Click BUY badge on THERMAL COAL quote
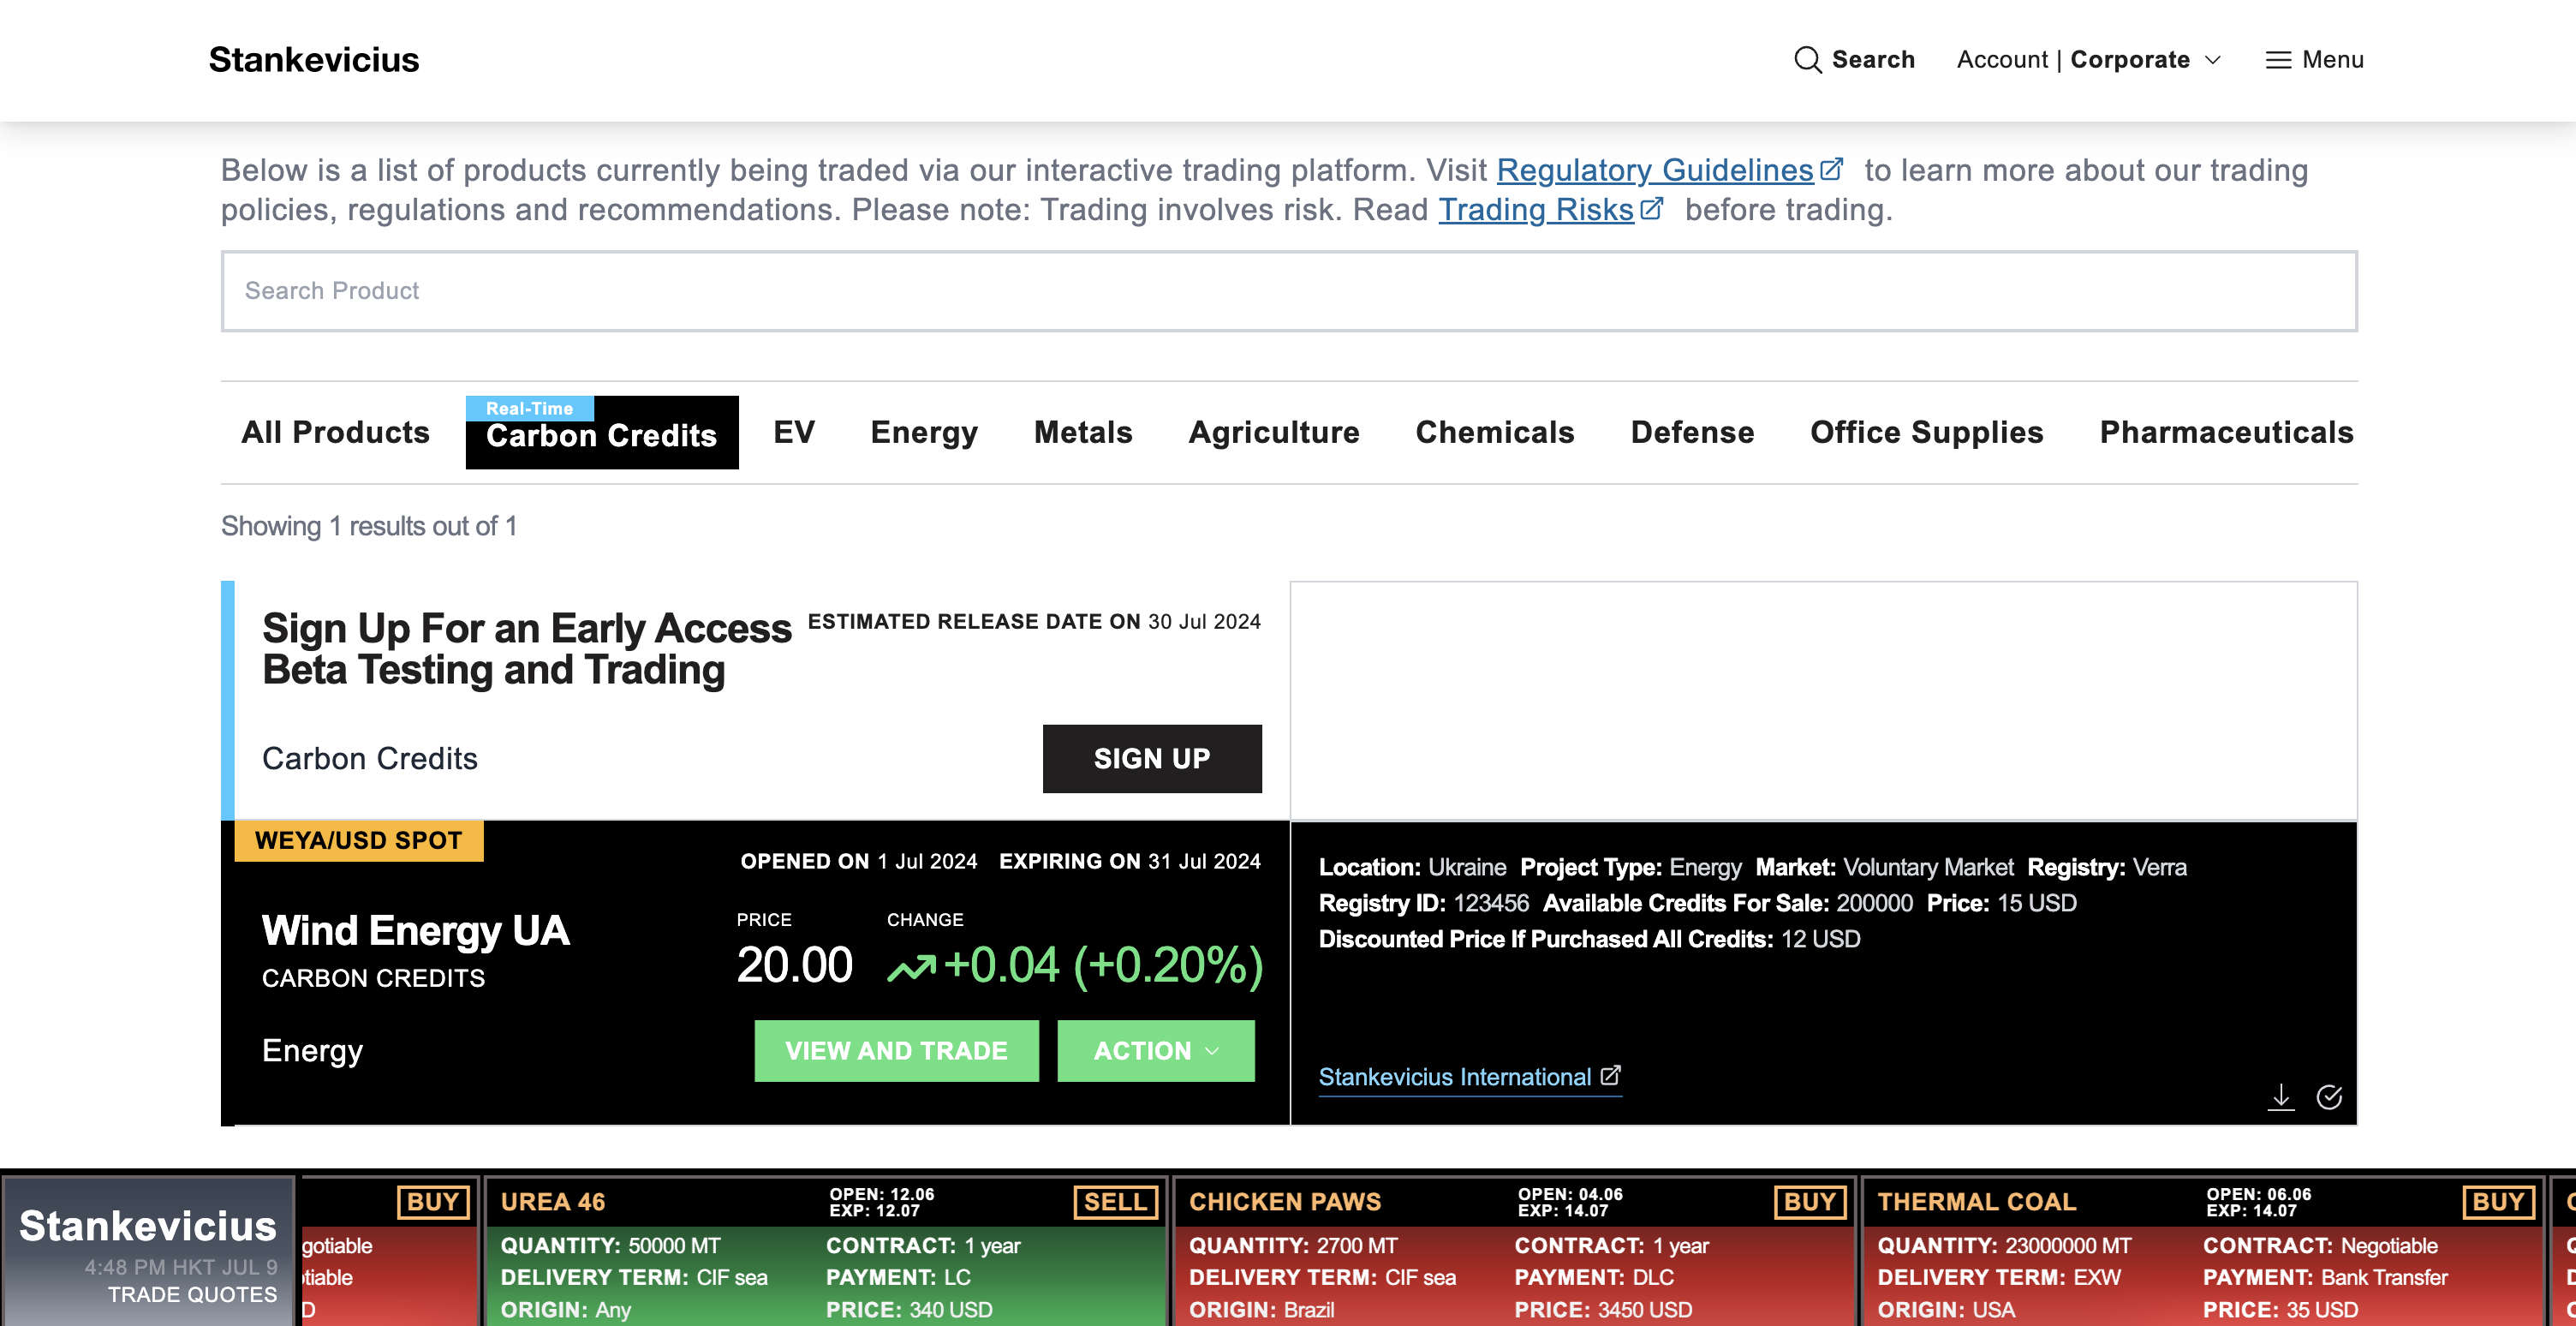The image size is (2576, 1326). pyautogui.click(x=2498, y=1202)
